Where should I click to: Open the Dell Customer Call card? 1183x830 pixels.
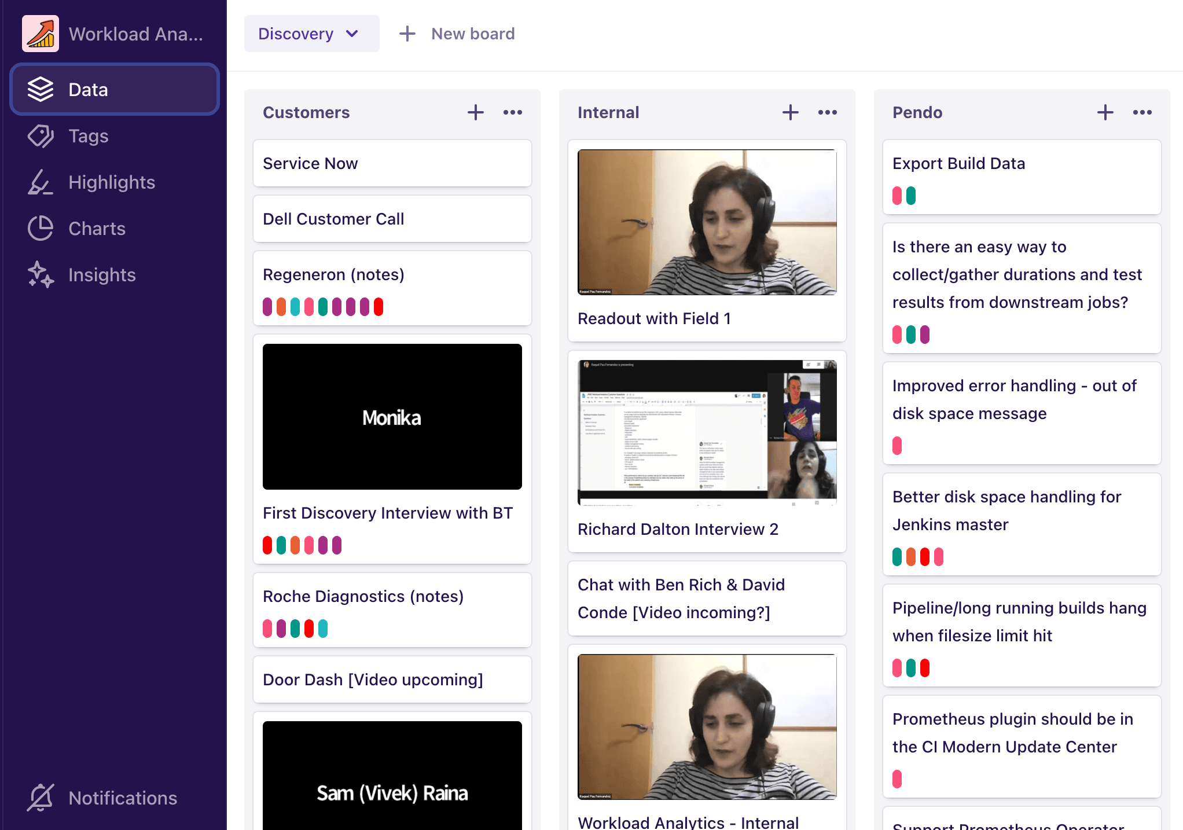coord(392,219)
